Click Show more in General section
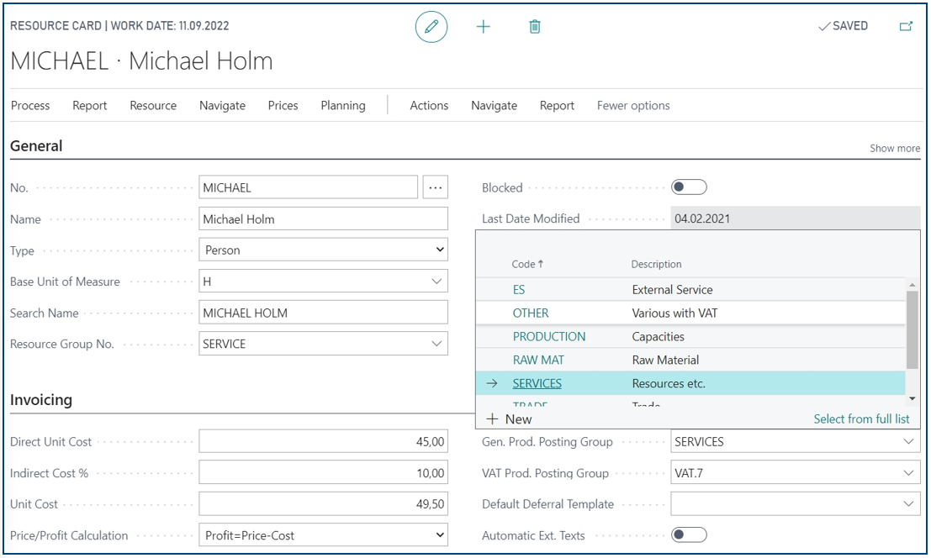The image size is (931, 558). coord(895,148)
